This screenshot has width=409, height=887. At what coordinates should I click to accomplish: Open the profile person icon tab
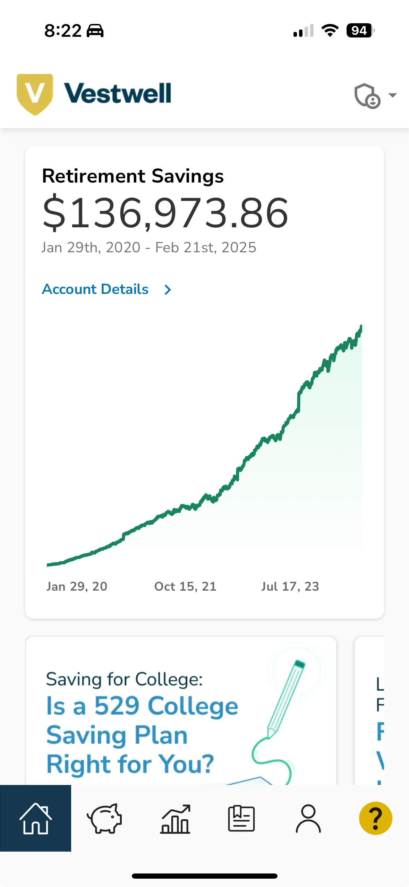[308, 818]
